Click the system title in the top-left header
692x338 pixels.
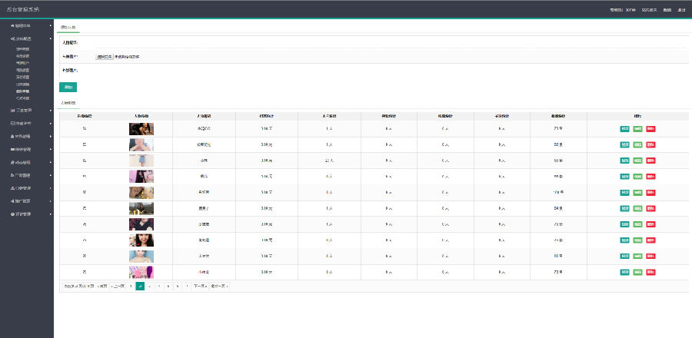pyautogui.click(x=23, y=9)
